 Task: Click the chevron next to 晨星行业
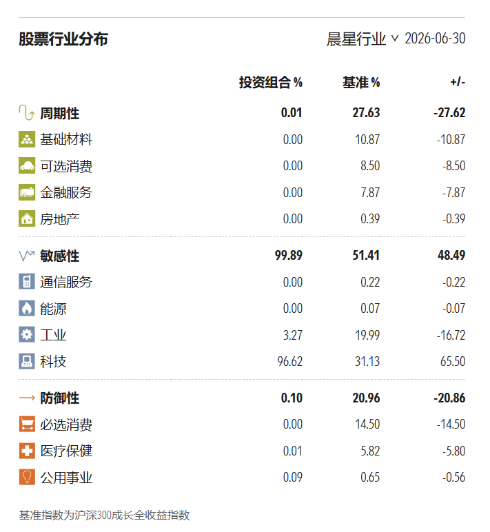tap(394, 38)
